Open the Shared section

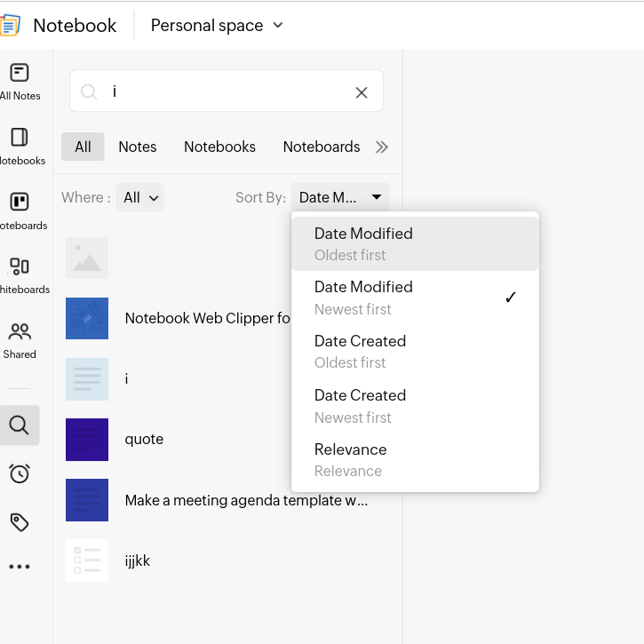20,340
